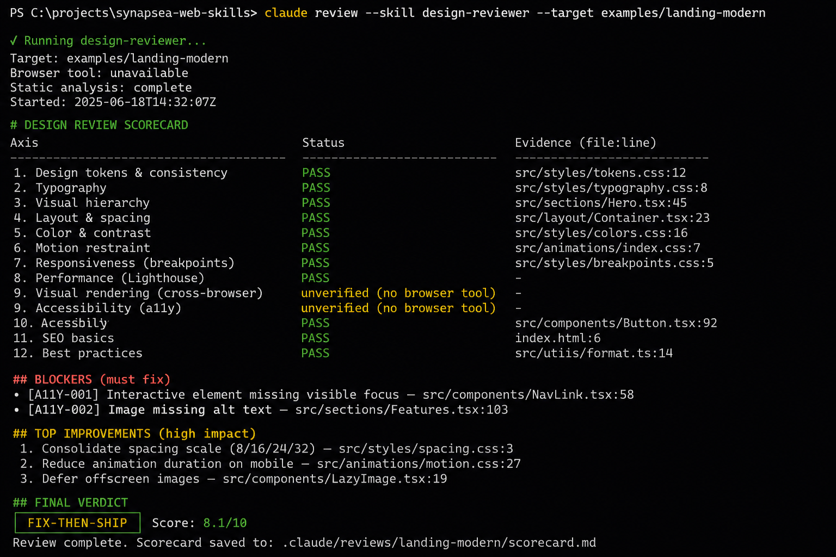Open src/styles/spacing.css:3 improvement path

point(426,449)
